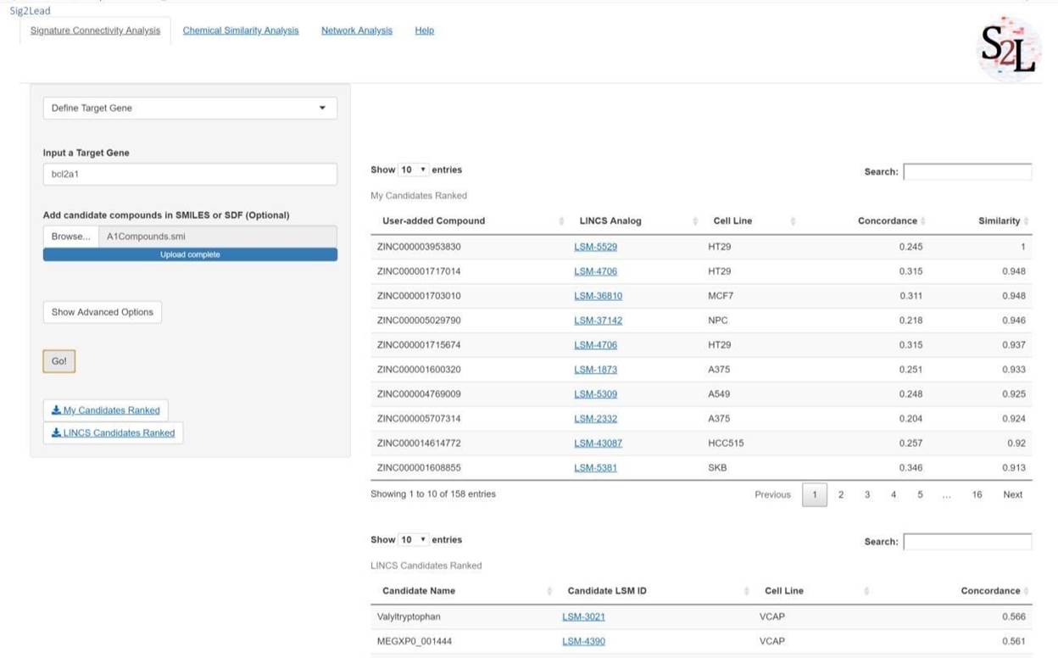
Task: Open LSM-37142 link
Action: tap(598, 321)
